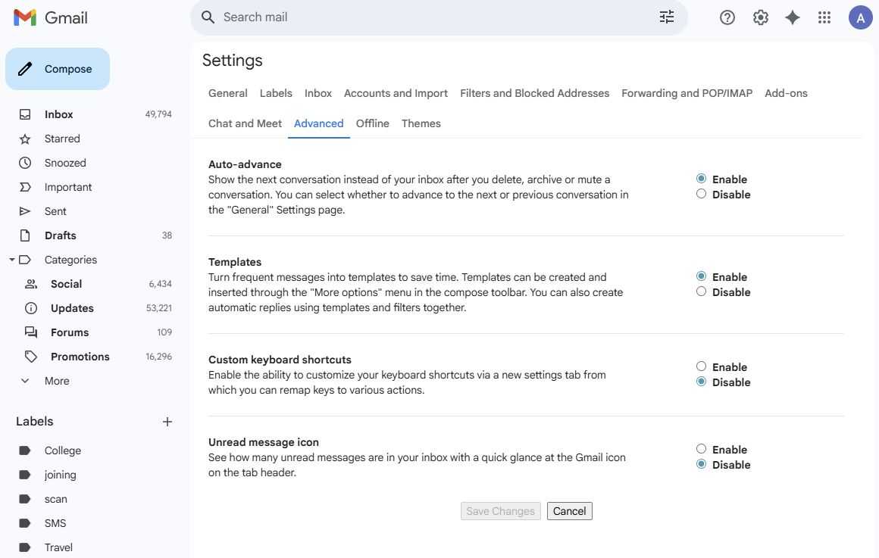
Task: Open the General settings tab
Action: point(227,94)
